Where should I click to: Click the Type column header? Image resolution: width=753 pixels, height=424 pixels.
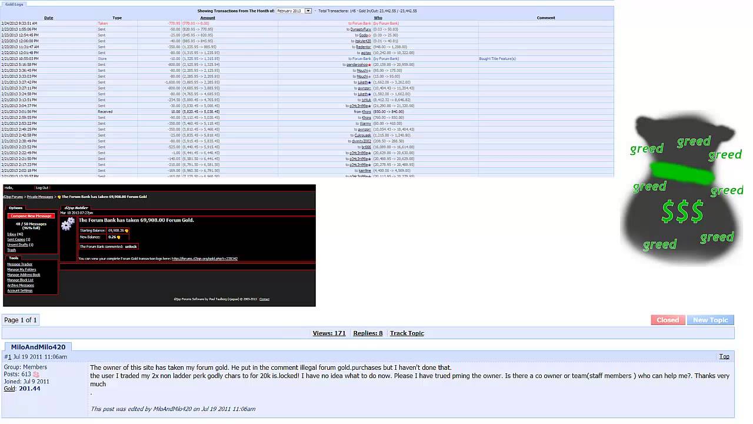point(117,18)
